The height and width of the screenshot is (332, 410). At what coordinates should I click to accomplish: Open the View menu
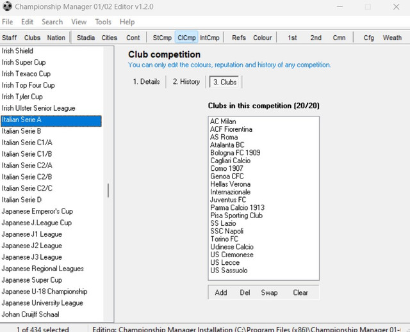[x=79, y=22]
